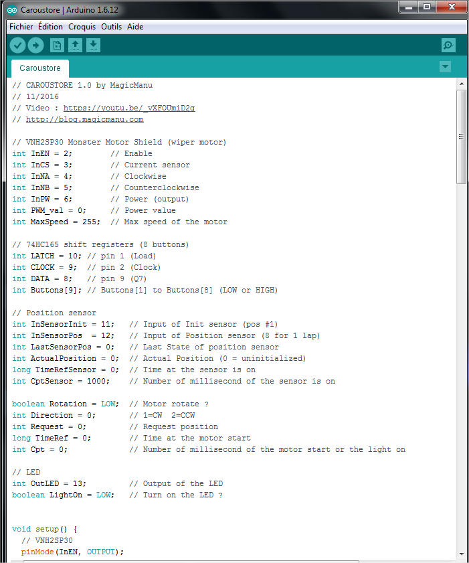Follow the blog.magicmanu.com link
The height and width of the screenshot is (563, 469).
click(x=85, y=119)
